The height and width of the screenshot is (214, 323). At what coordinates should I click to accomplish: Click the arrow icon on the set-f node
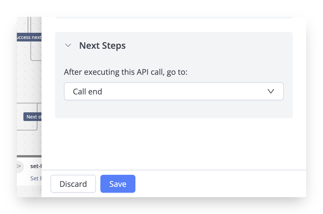(x=19, y=166)
